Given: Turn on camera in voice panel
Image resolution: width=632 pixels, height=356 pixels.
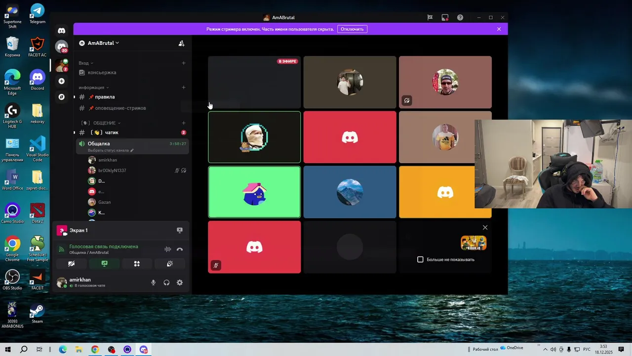Looking at the screenshot, I should pos(71,264).
